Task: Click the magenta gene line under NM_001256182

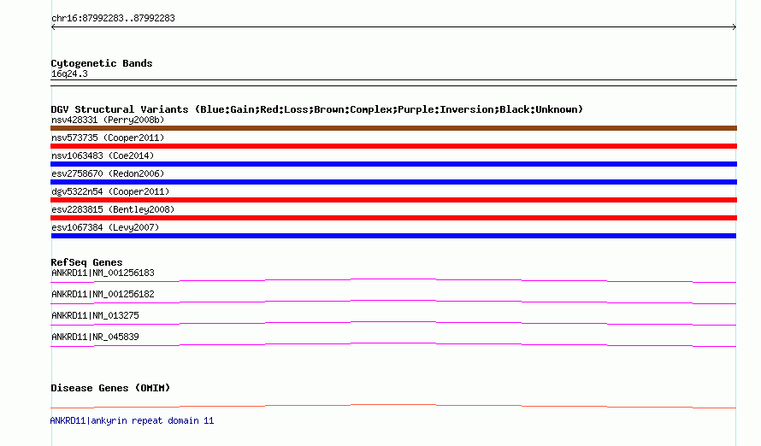Action: click(x=393, y=302)
